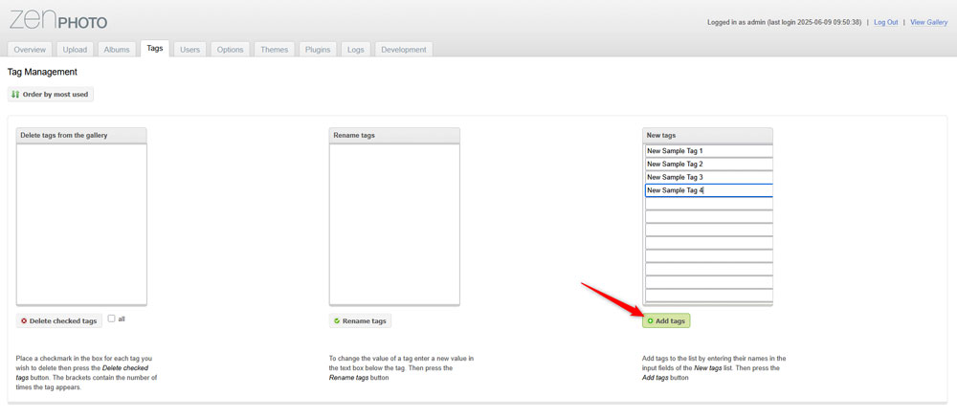The width and height of the screenshot is (957, 418).
Task: Go to the Albums tab
Action: [x=117, y=50]
